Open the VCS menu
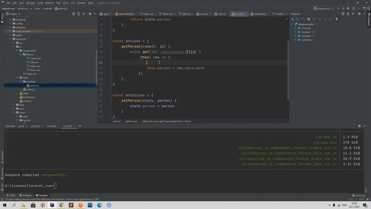Image resolution: width=371 pixels, height=209 pixels. click(x=73, y=3)
